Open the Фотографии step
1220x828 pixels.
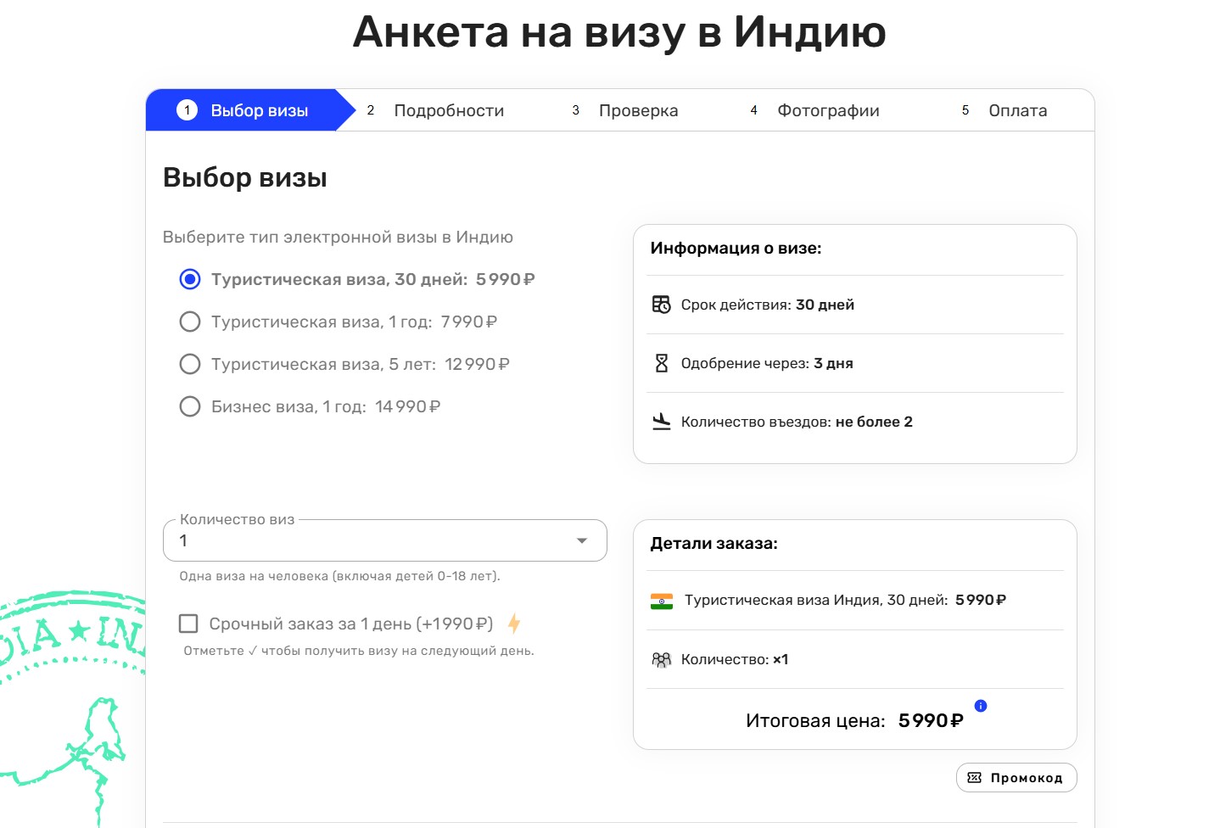[827, 110]
